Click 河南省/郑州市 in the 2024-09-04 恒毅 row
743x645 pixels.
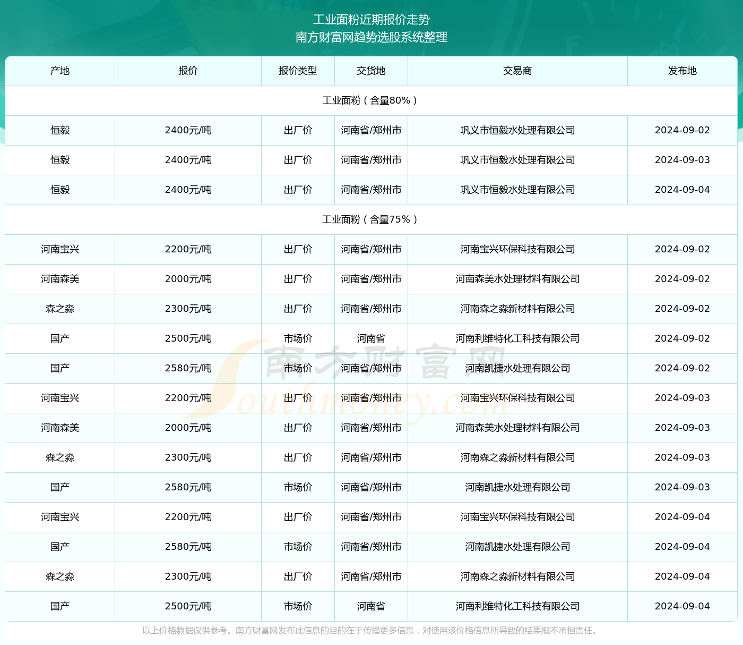(371, 190)
